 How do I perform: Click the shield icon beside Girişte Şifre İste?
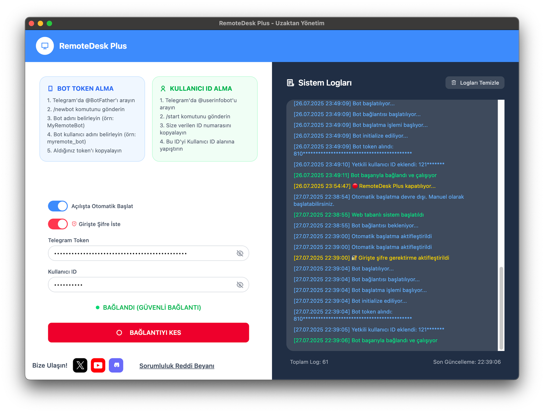click(x=74, y=224)
